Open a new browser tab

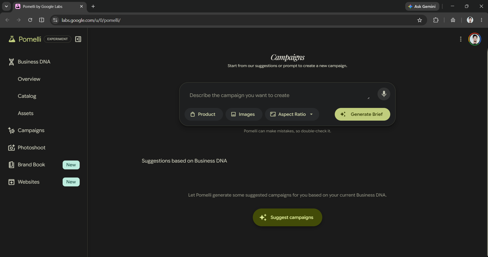93,6
